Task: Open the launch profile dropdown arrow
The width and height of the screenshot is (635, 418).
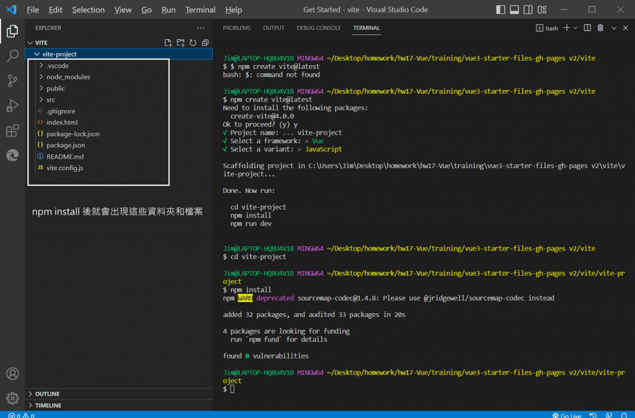Action: tap(575, 27)
